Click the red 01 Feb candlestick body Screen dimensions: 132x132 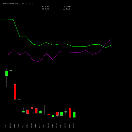36,111
